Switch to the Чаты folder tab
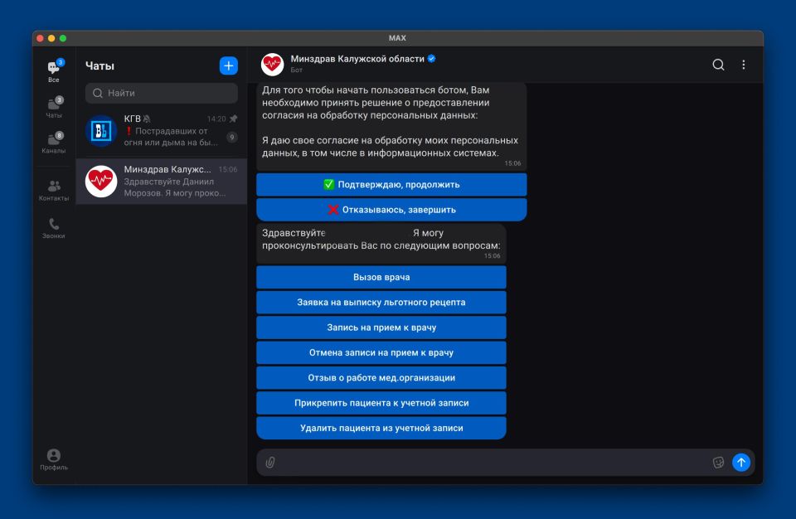The image size is (796, 519). [x=54, y=108]
